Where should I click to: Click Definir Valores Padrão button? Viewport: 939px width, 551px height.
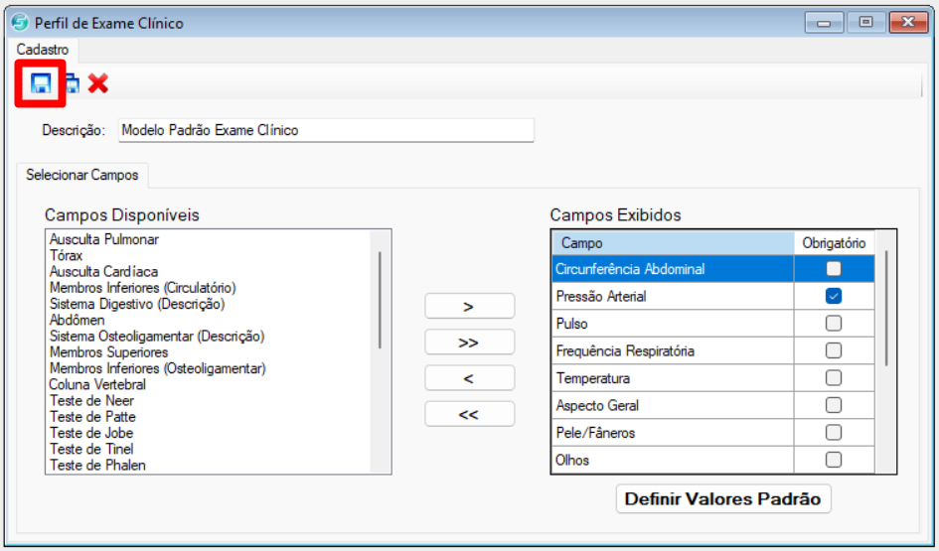pos(722,499)
